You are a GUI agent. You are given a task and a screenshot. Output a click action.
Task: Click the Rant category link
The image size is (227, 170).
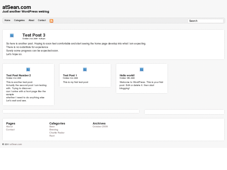coord(52,136)
